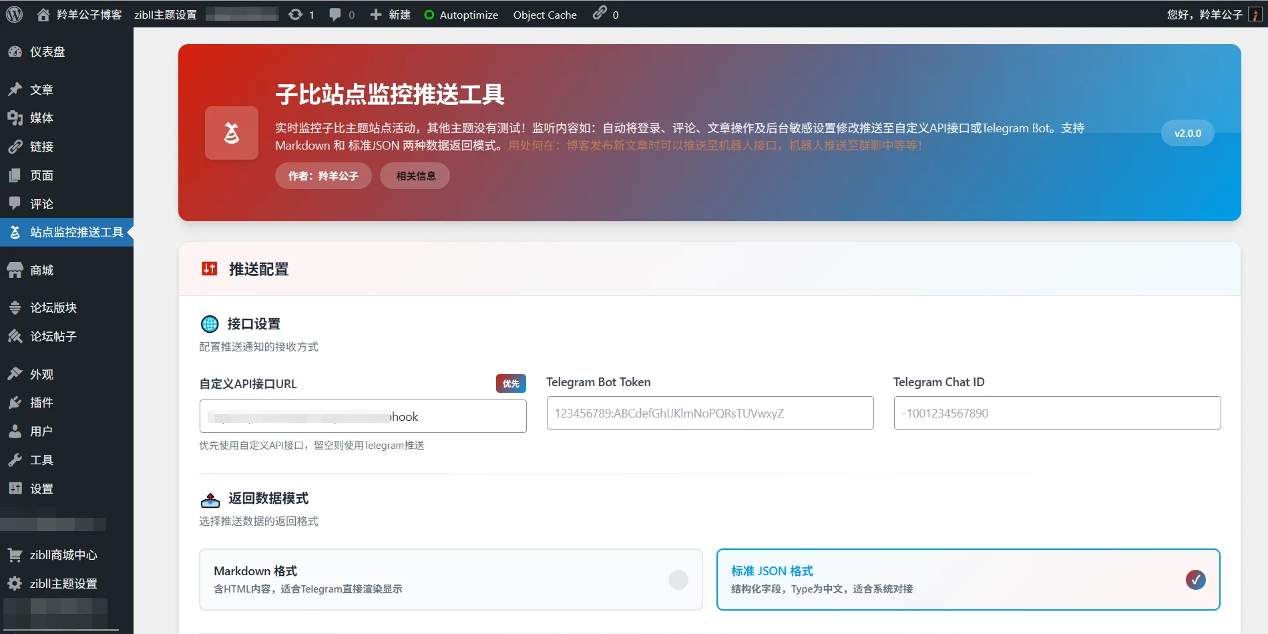
Task: Open 仪表盘 dashboard from sidebar
Action: [x=47, y=51]
